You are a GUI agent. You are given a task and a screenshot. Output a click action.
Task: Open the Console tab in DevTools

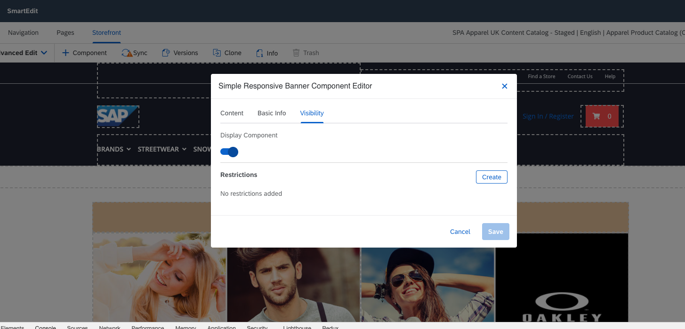point(45,328)
